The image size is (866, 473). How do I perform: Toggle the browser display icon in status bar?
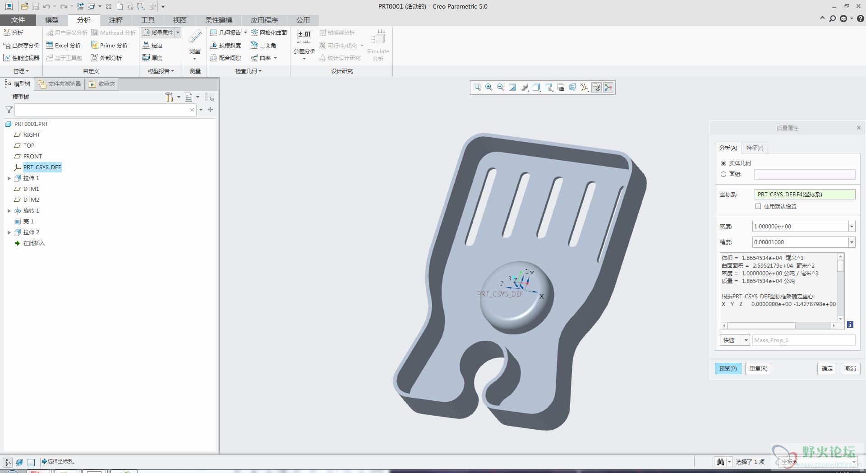(19, 462)
